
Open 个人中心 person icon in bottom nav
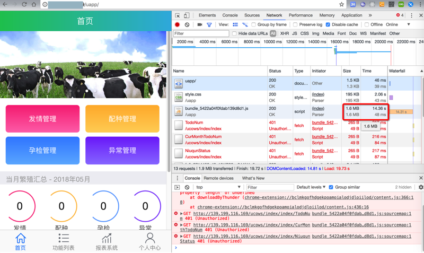point(150,238)
